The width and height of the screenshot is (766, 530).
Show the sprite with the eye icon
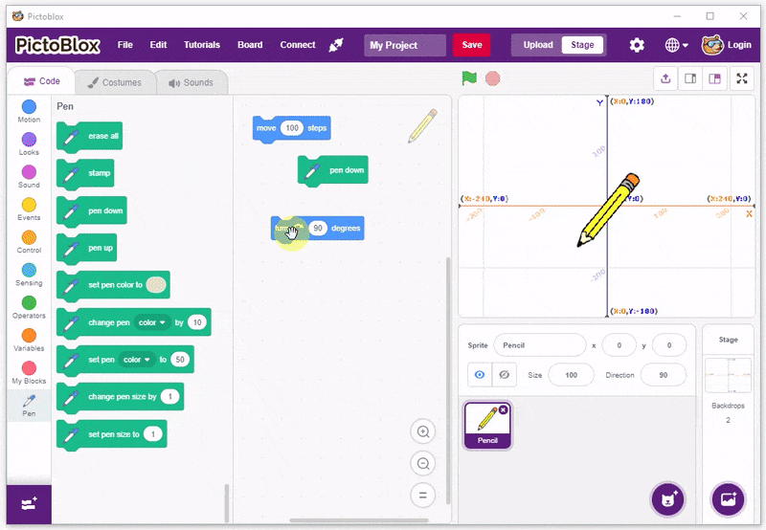[x=480, y=375]
